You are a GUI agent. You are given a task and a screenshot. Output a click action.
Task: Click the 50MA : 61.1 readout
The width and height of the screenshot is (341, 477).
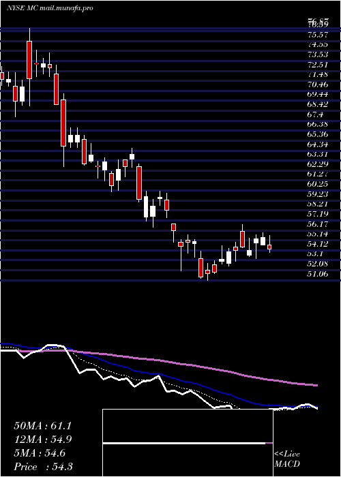coord(42,426)
